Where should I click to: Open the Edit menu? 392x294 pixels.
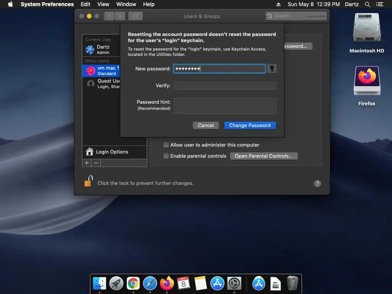[x=85, y=4]
